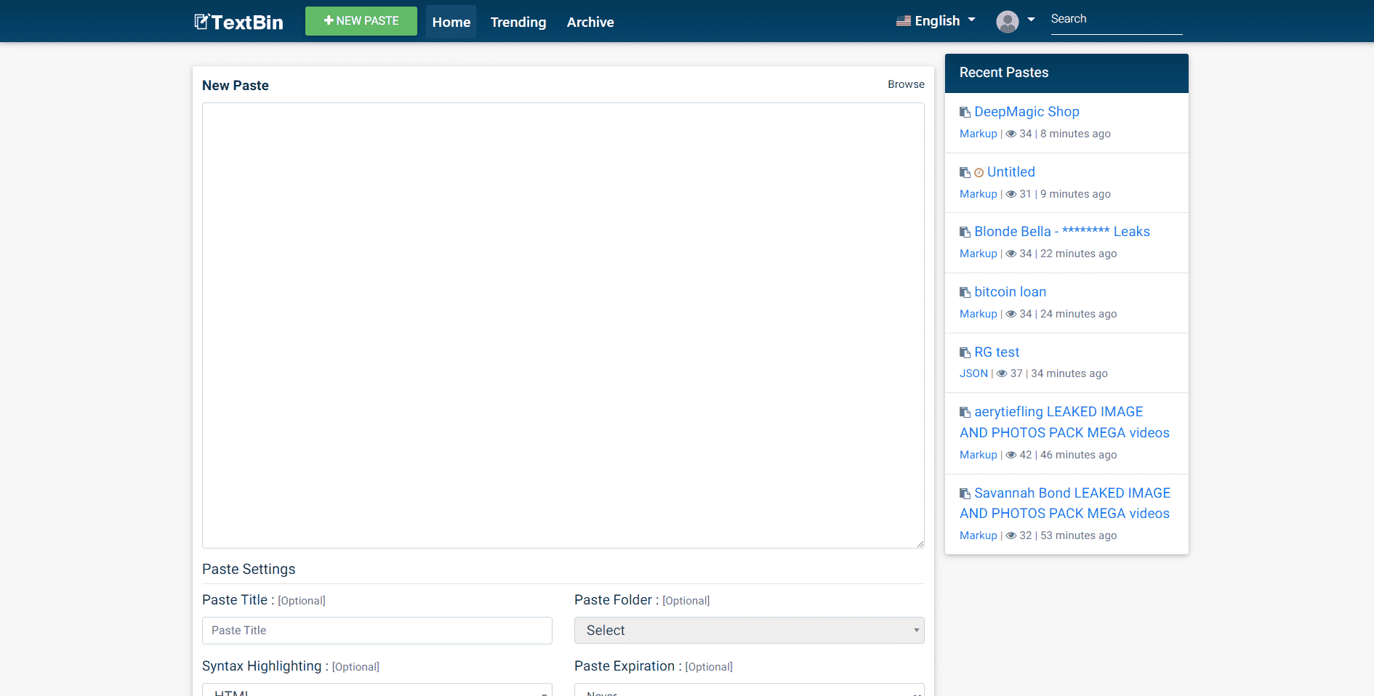
Task: Open the bitcoin loan paste
Action: tap(1010, 292)
